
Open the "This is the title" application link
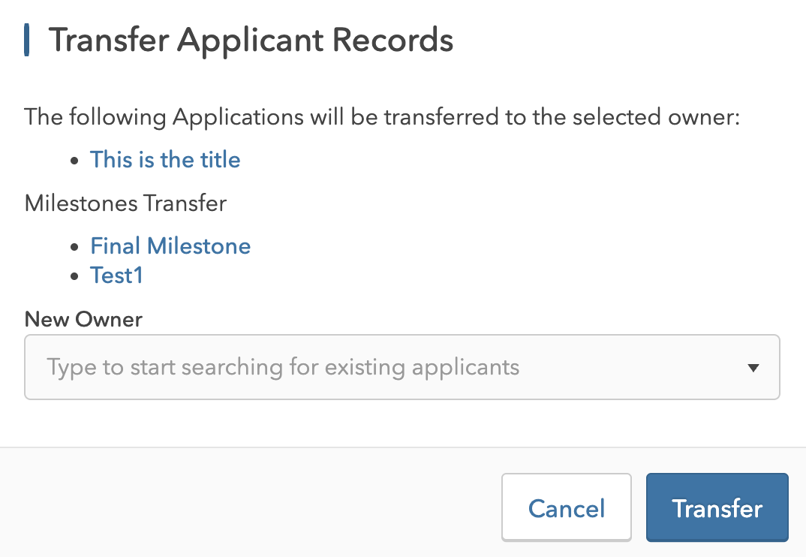(165, 160)
